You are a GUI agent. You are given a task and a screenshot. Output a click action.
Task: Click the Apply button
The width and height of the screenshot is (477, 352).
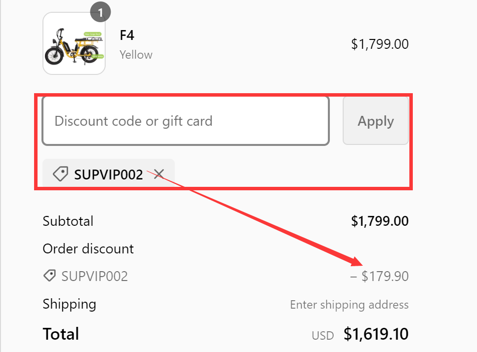click(375, 120)
